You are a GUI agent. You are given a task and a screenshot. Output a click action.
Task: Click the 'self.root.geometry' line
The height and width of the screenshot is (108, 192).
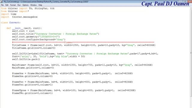(36, 37)
